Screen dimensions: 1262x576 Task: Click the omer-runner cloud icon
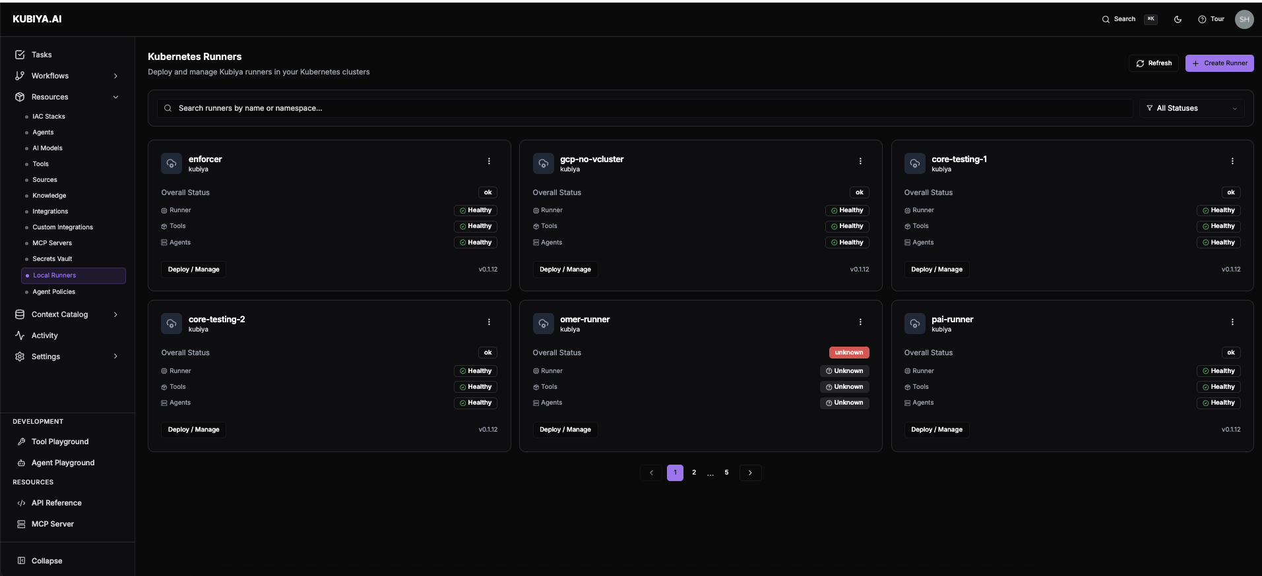pyautogui.click(x=543, y=324)
